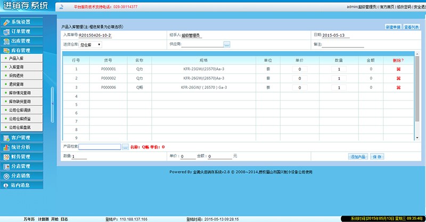Select 公司仓库盘底 submenu item
The image size is (426, 222).
point(21,127)
